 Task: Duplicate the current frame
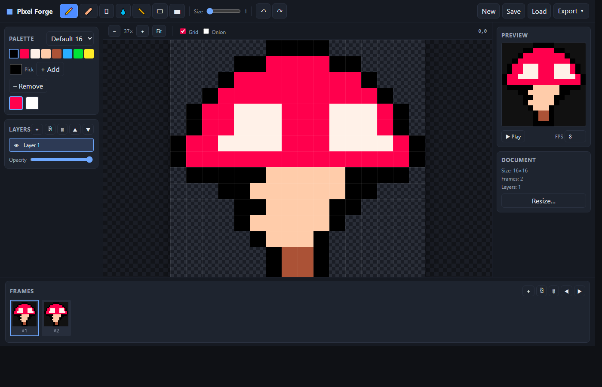click(x=541, y=291)
